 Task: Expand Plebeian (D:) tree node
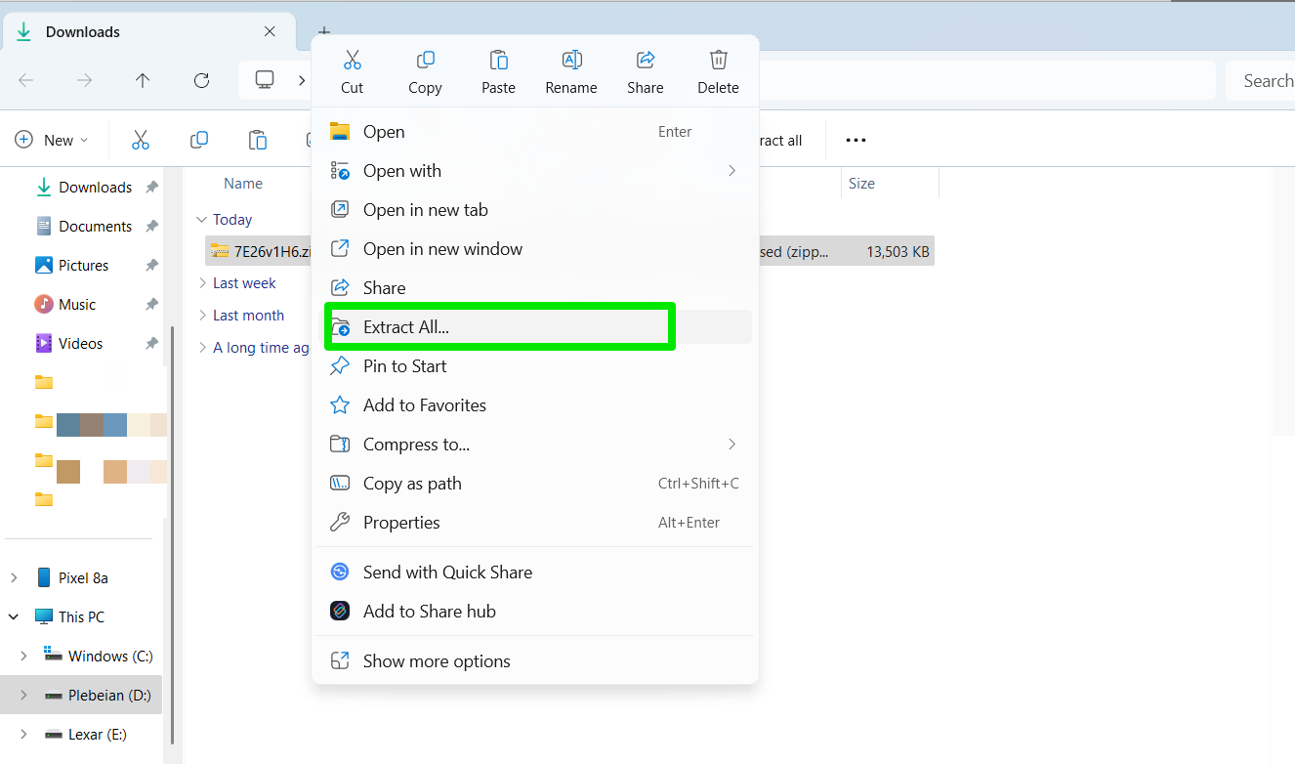tap(23, 696)
